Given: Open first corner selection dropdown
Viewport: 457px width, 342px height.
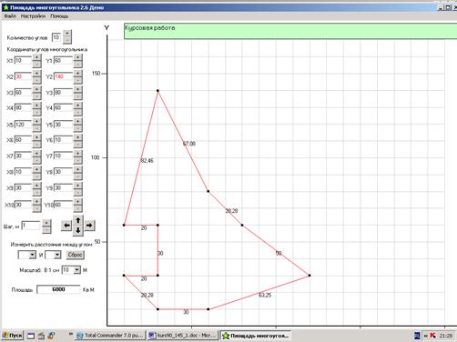Looking at the screenshot, I should 32,255.
